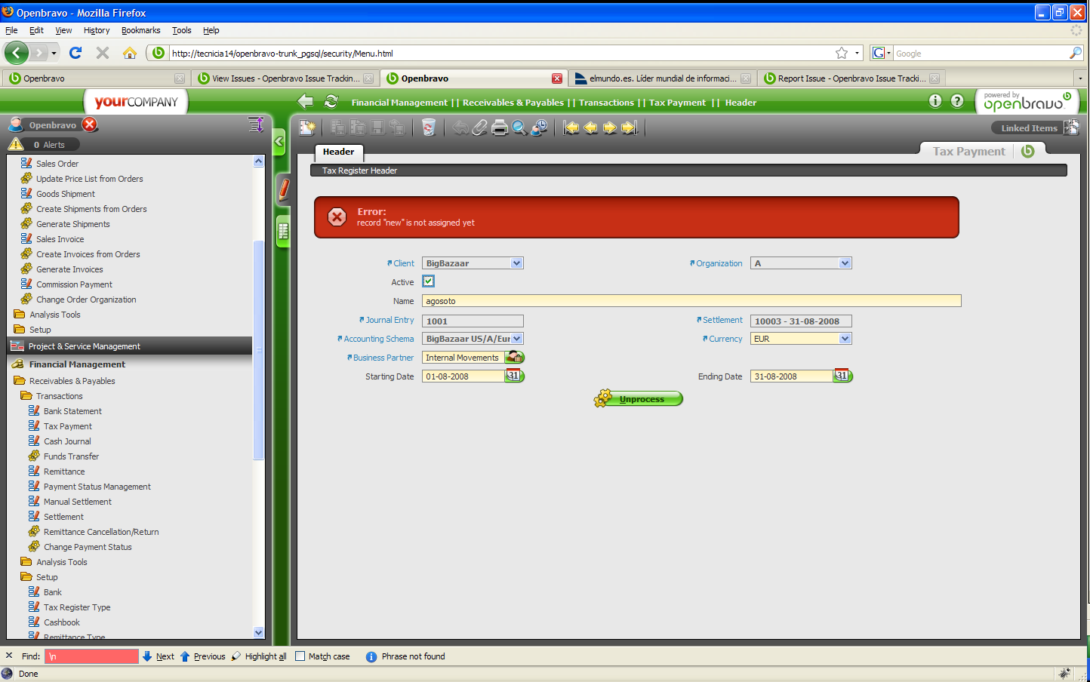1090x682 pixels.
Task: Click Highlight all in the find bar
Action: (259, 656)
